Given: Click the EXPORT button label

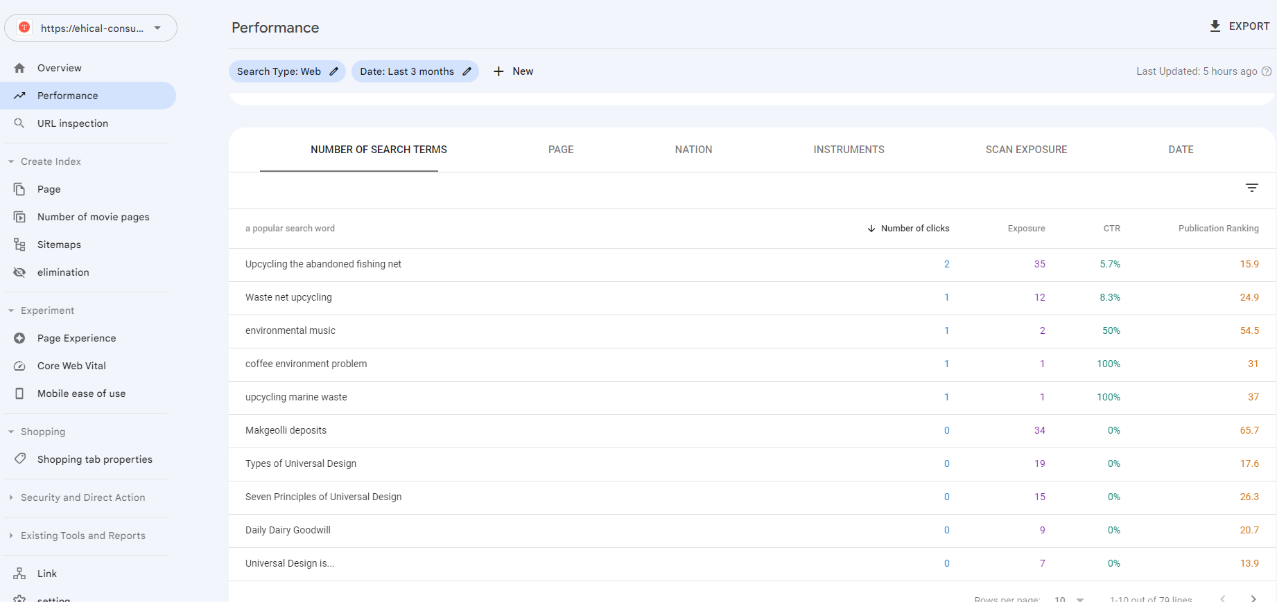Looking at the screenshot, I should tap(1249, 26).
